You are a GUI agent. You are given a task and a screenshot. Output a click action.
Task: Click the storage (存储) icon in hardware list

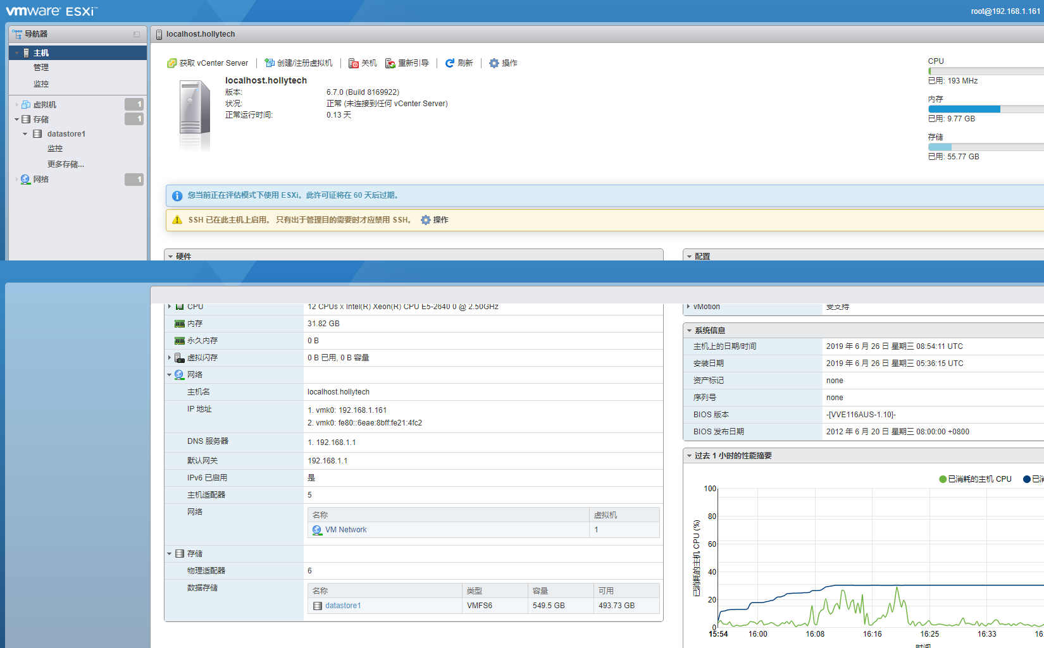180,554
